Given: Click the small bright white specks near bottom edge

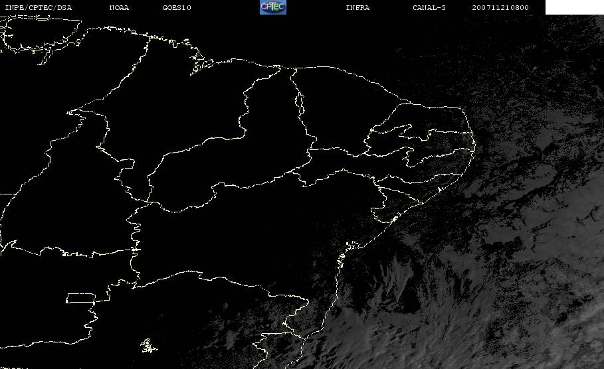Looking at the screenshot, I should [148, 345].
